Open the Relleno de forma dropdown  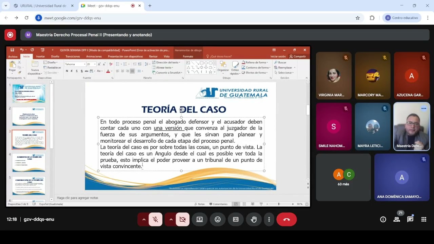(x=255, y=62)
